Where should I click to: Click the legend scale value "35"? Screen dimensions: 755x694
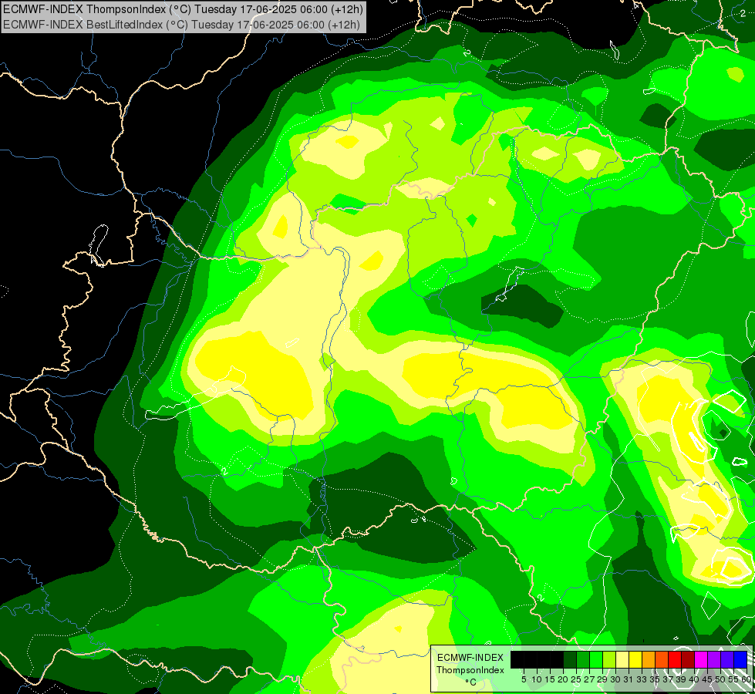click(655, 679)
